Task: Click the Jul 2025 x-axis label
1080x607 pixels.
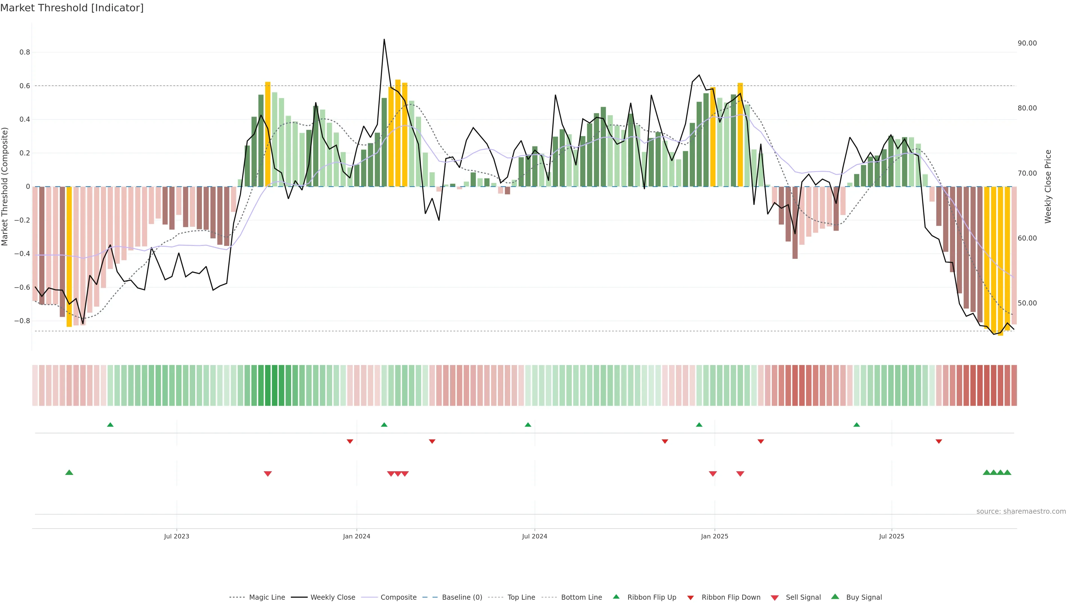Action: pyautogui.click(x=891, y=536)
